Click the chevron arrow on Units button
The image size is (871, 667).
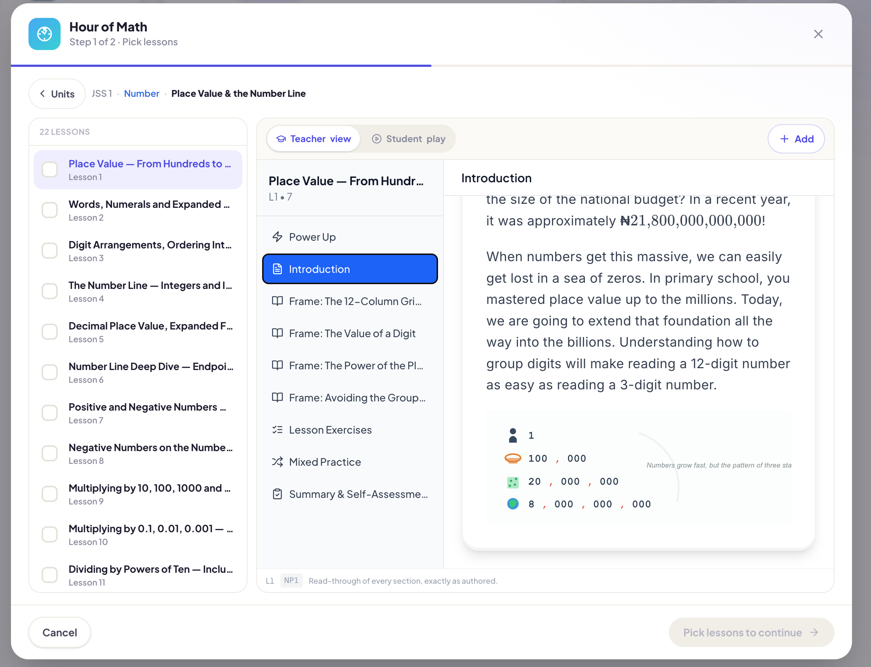(42, 93)
